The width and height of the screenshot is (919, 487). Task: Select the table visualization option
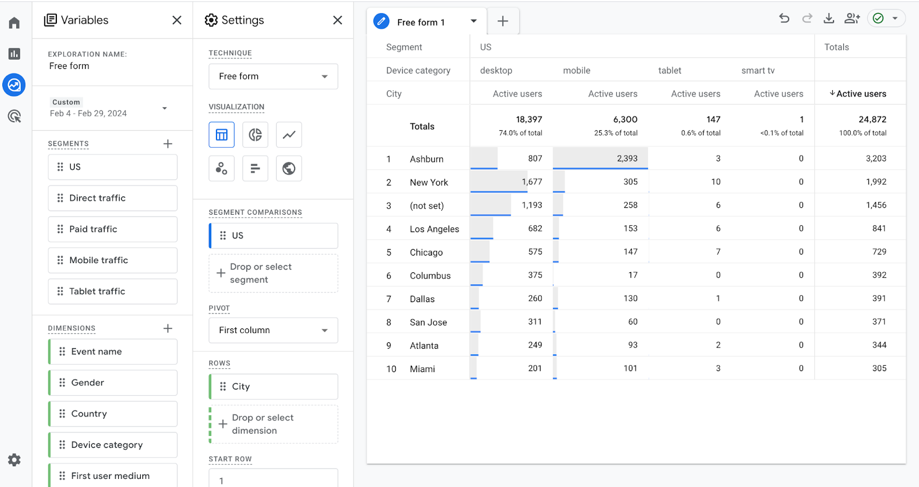click(222, 135)
